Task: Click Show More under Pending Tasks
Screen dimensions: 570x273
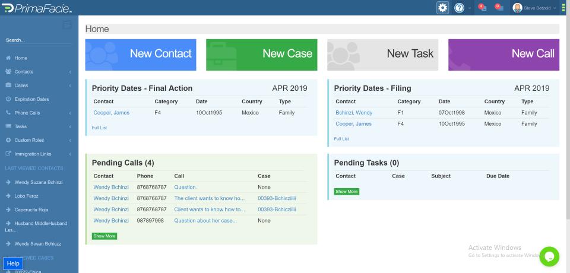Action: pos(347,192)
